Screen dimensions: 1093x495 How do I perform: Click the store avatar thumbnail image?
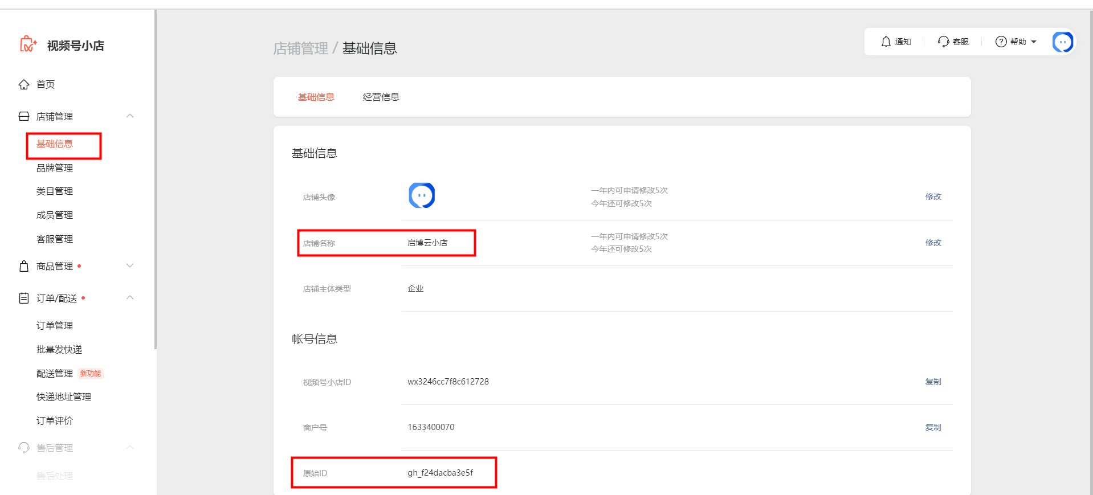[422, 195]
